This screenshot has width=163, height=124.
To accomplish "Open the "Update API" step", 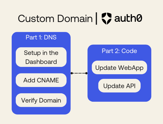I will coord(119,86).
